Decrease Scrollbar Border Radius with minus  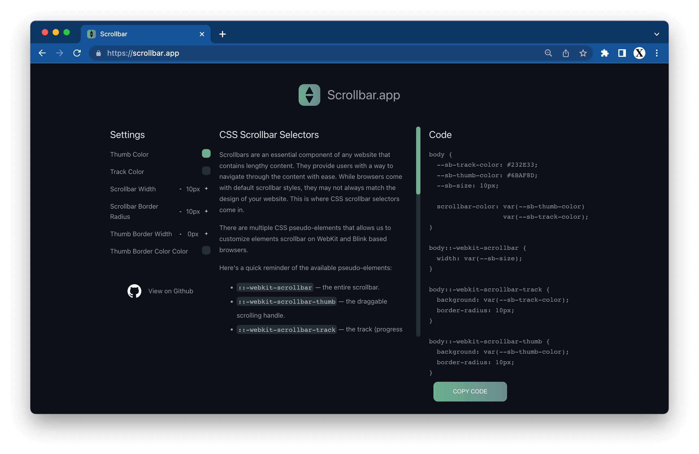tap(180, 212)
